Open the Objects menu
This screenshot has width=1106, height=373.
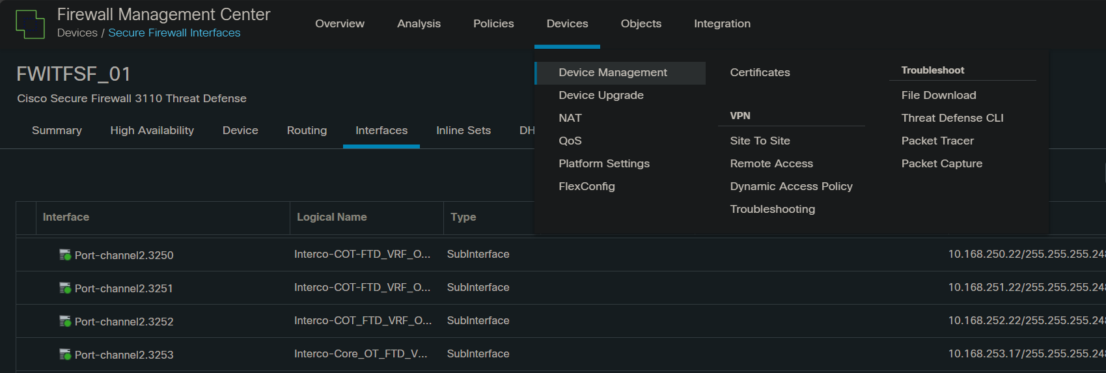click(x=641, y=23)
